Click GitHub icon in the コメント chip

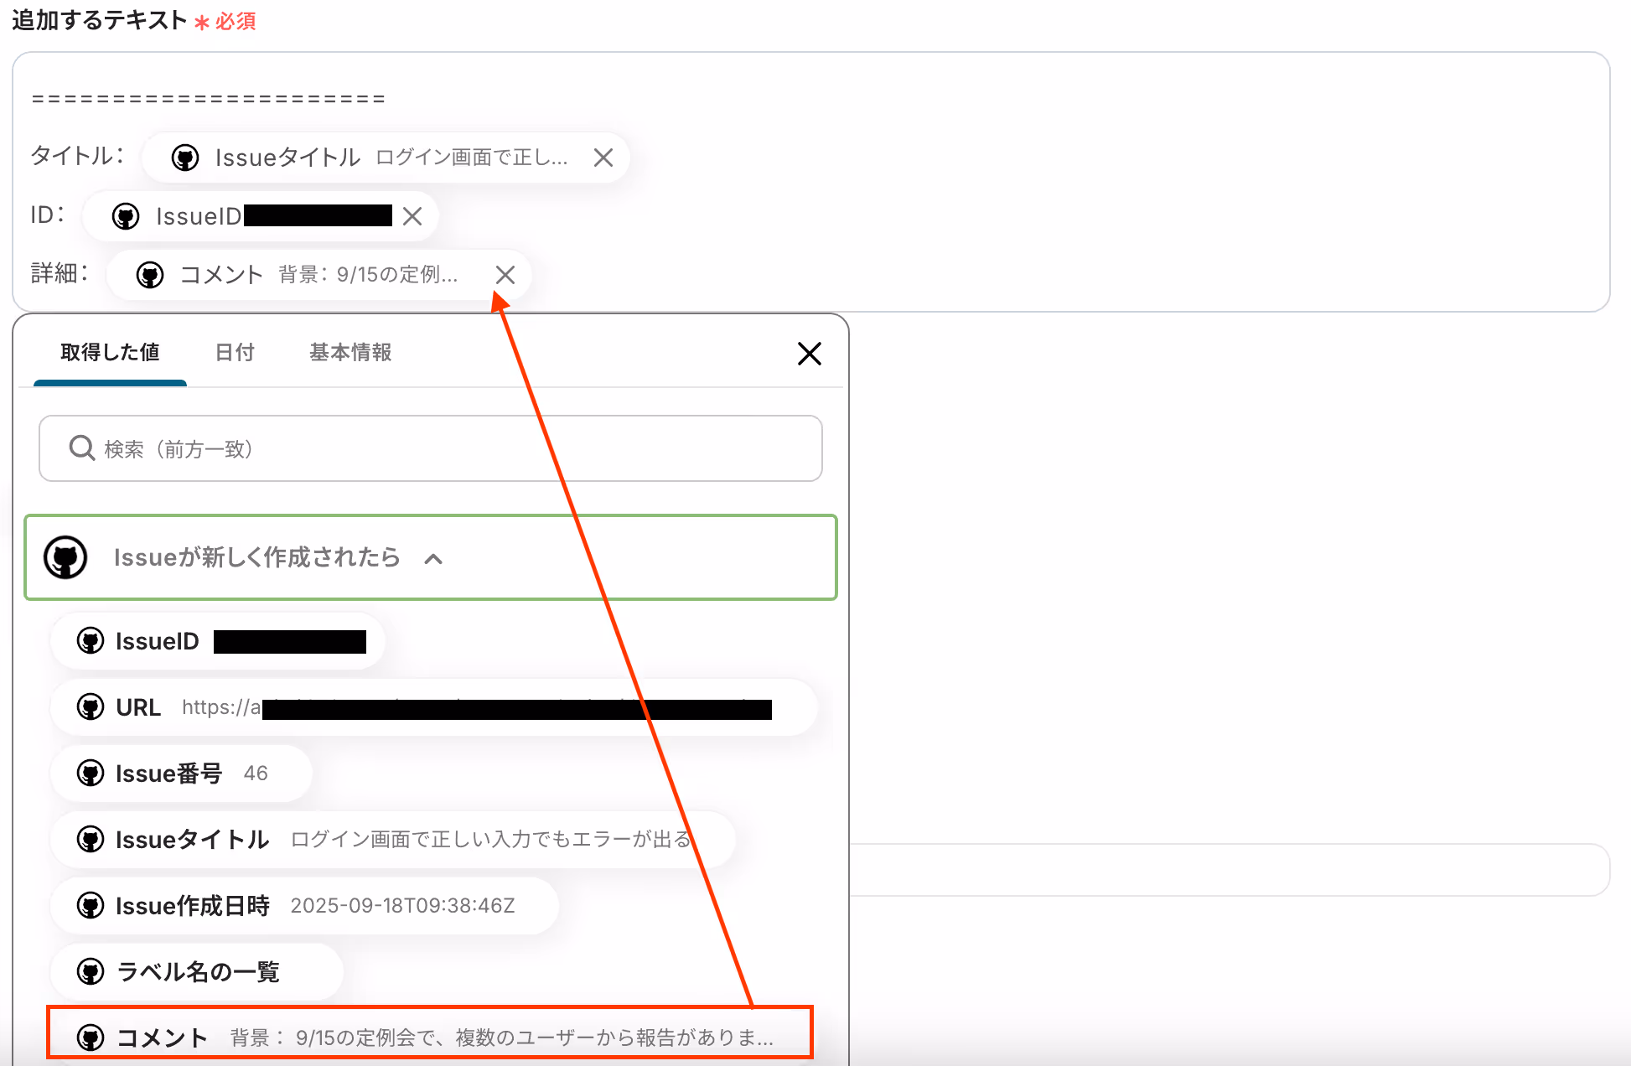coord(150,275)
